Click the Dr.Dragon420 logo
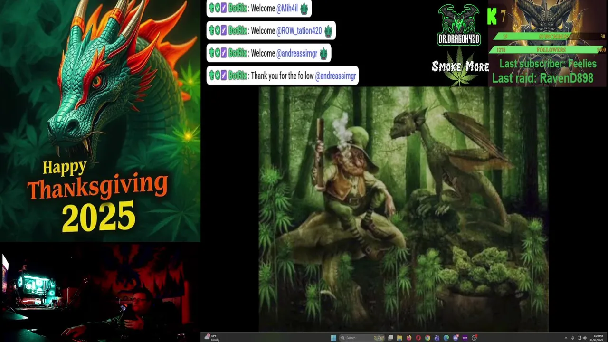Viewport: 608px width, 342px height. coord(459,25)
